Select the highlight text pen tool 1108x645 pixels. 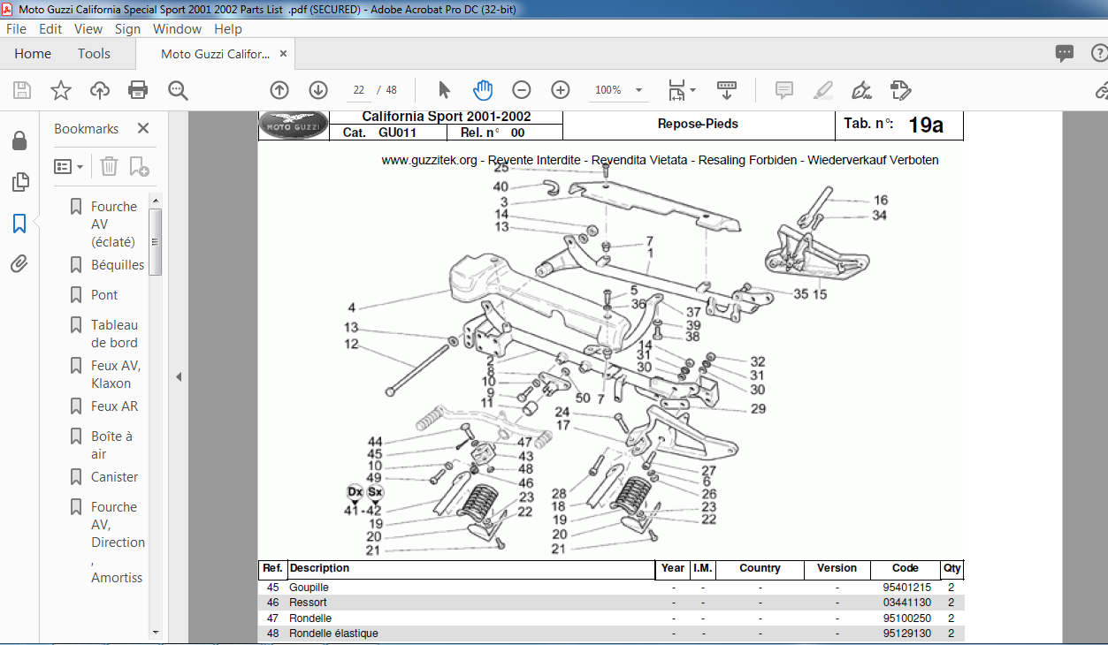pos(822,90)
